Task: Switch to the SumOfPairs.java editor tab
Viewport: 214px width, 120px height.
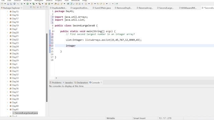Action: [x=102, y=8]
